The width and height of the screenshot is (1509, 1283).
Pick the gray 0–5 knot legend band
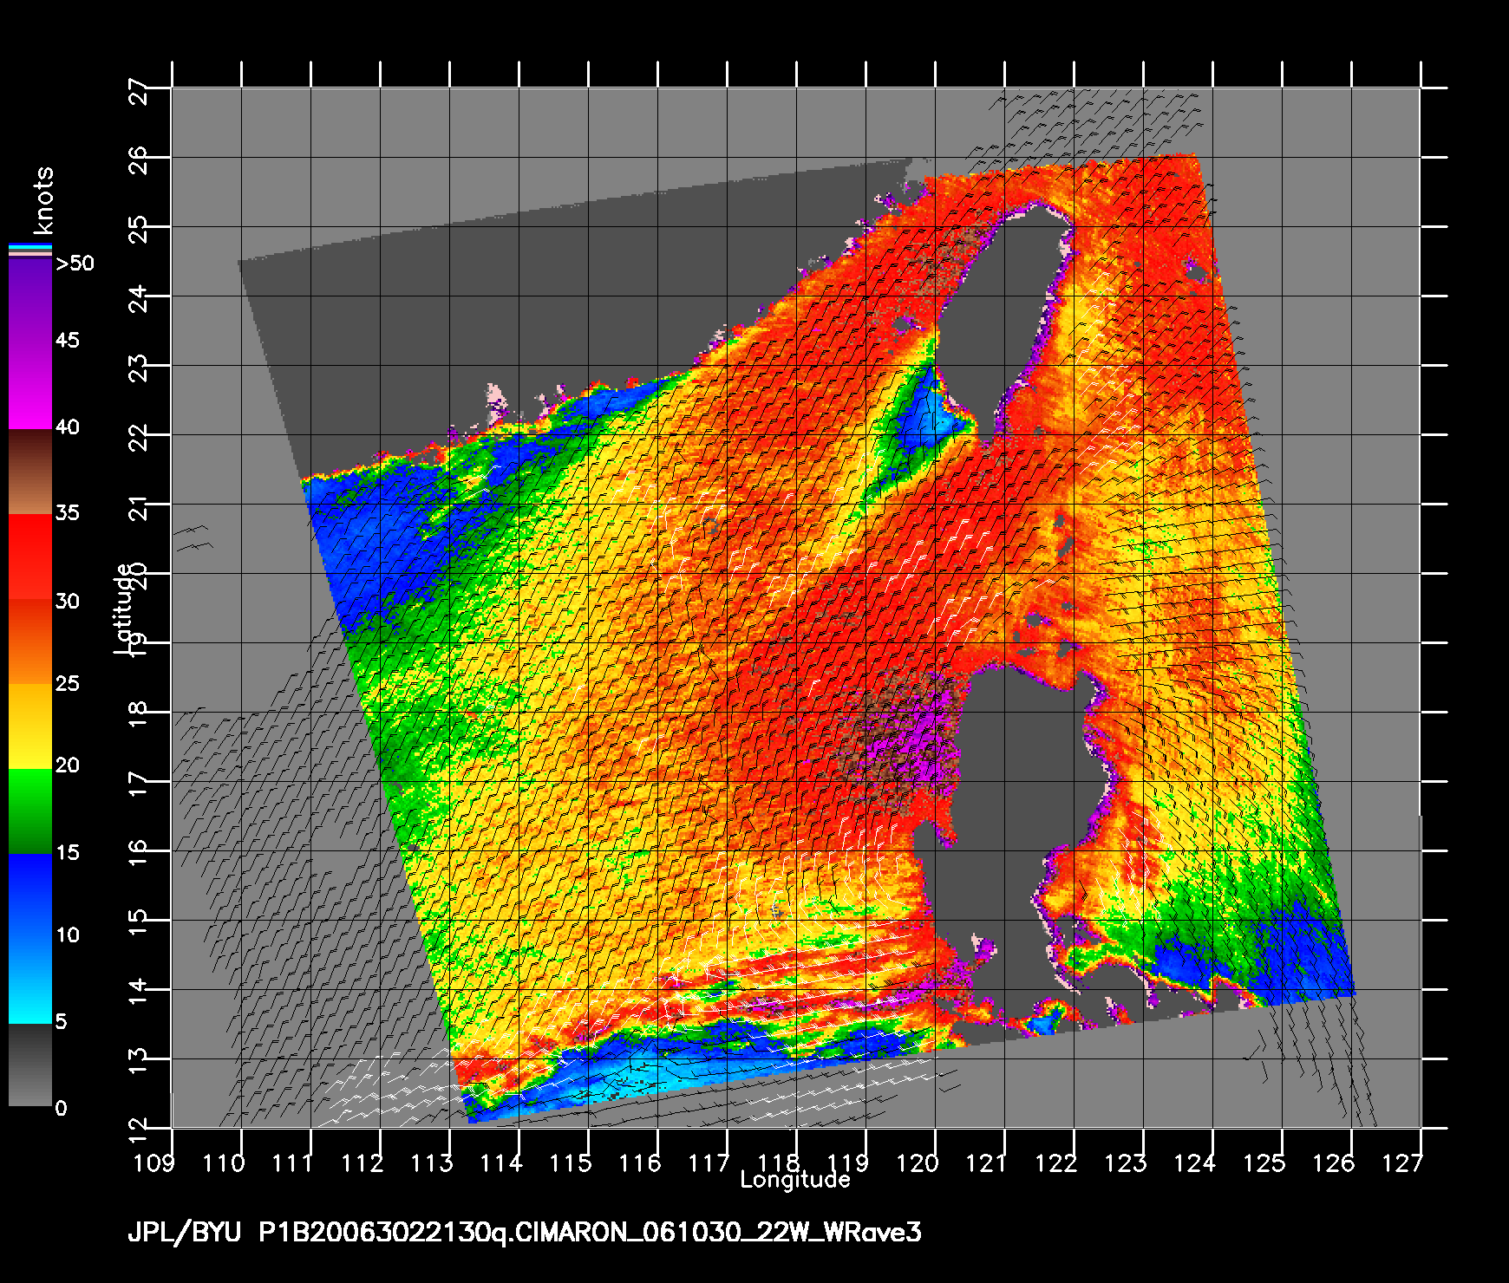[30, 1065]
